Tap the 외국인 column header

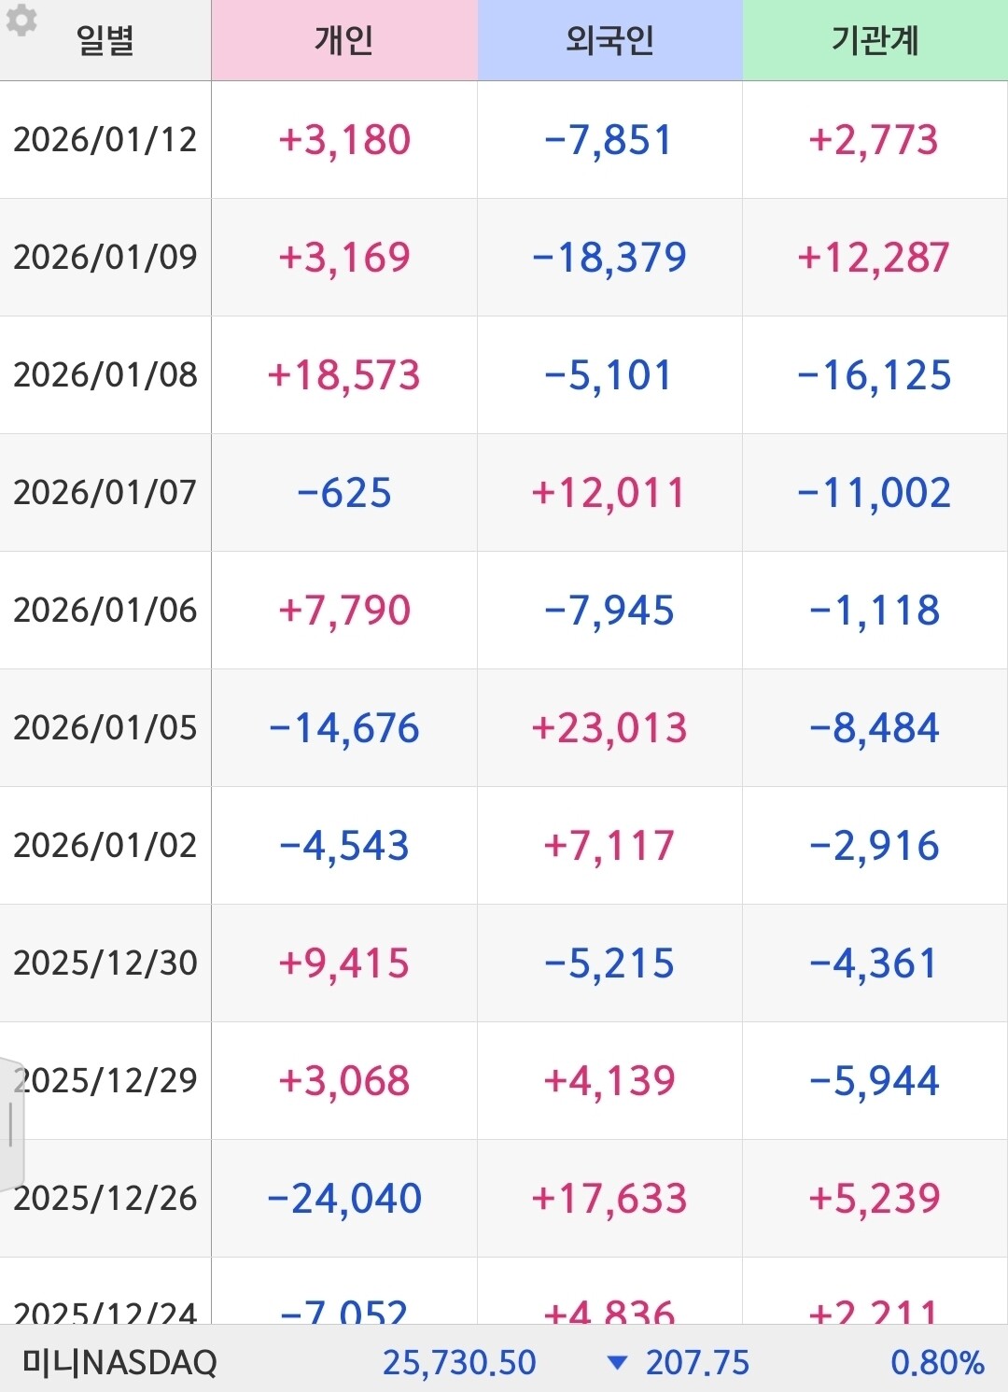[x=609, y=40]
